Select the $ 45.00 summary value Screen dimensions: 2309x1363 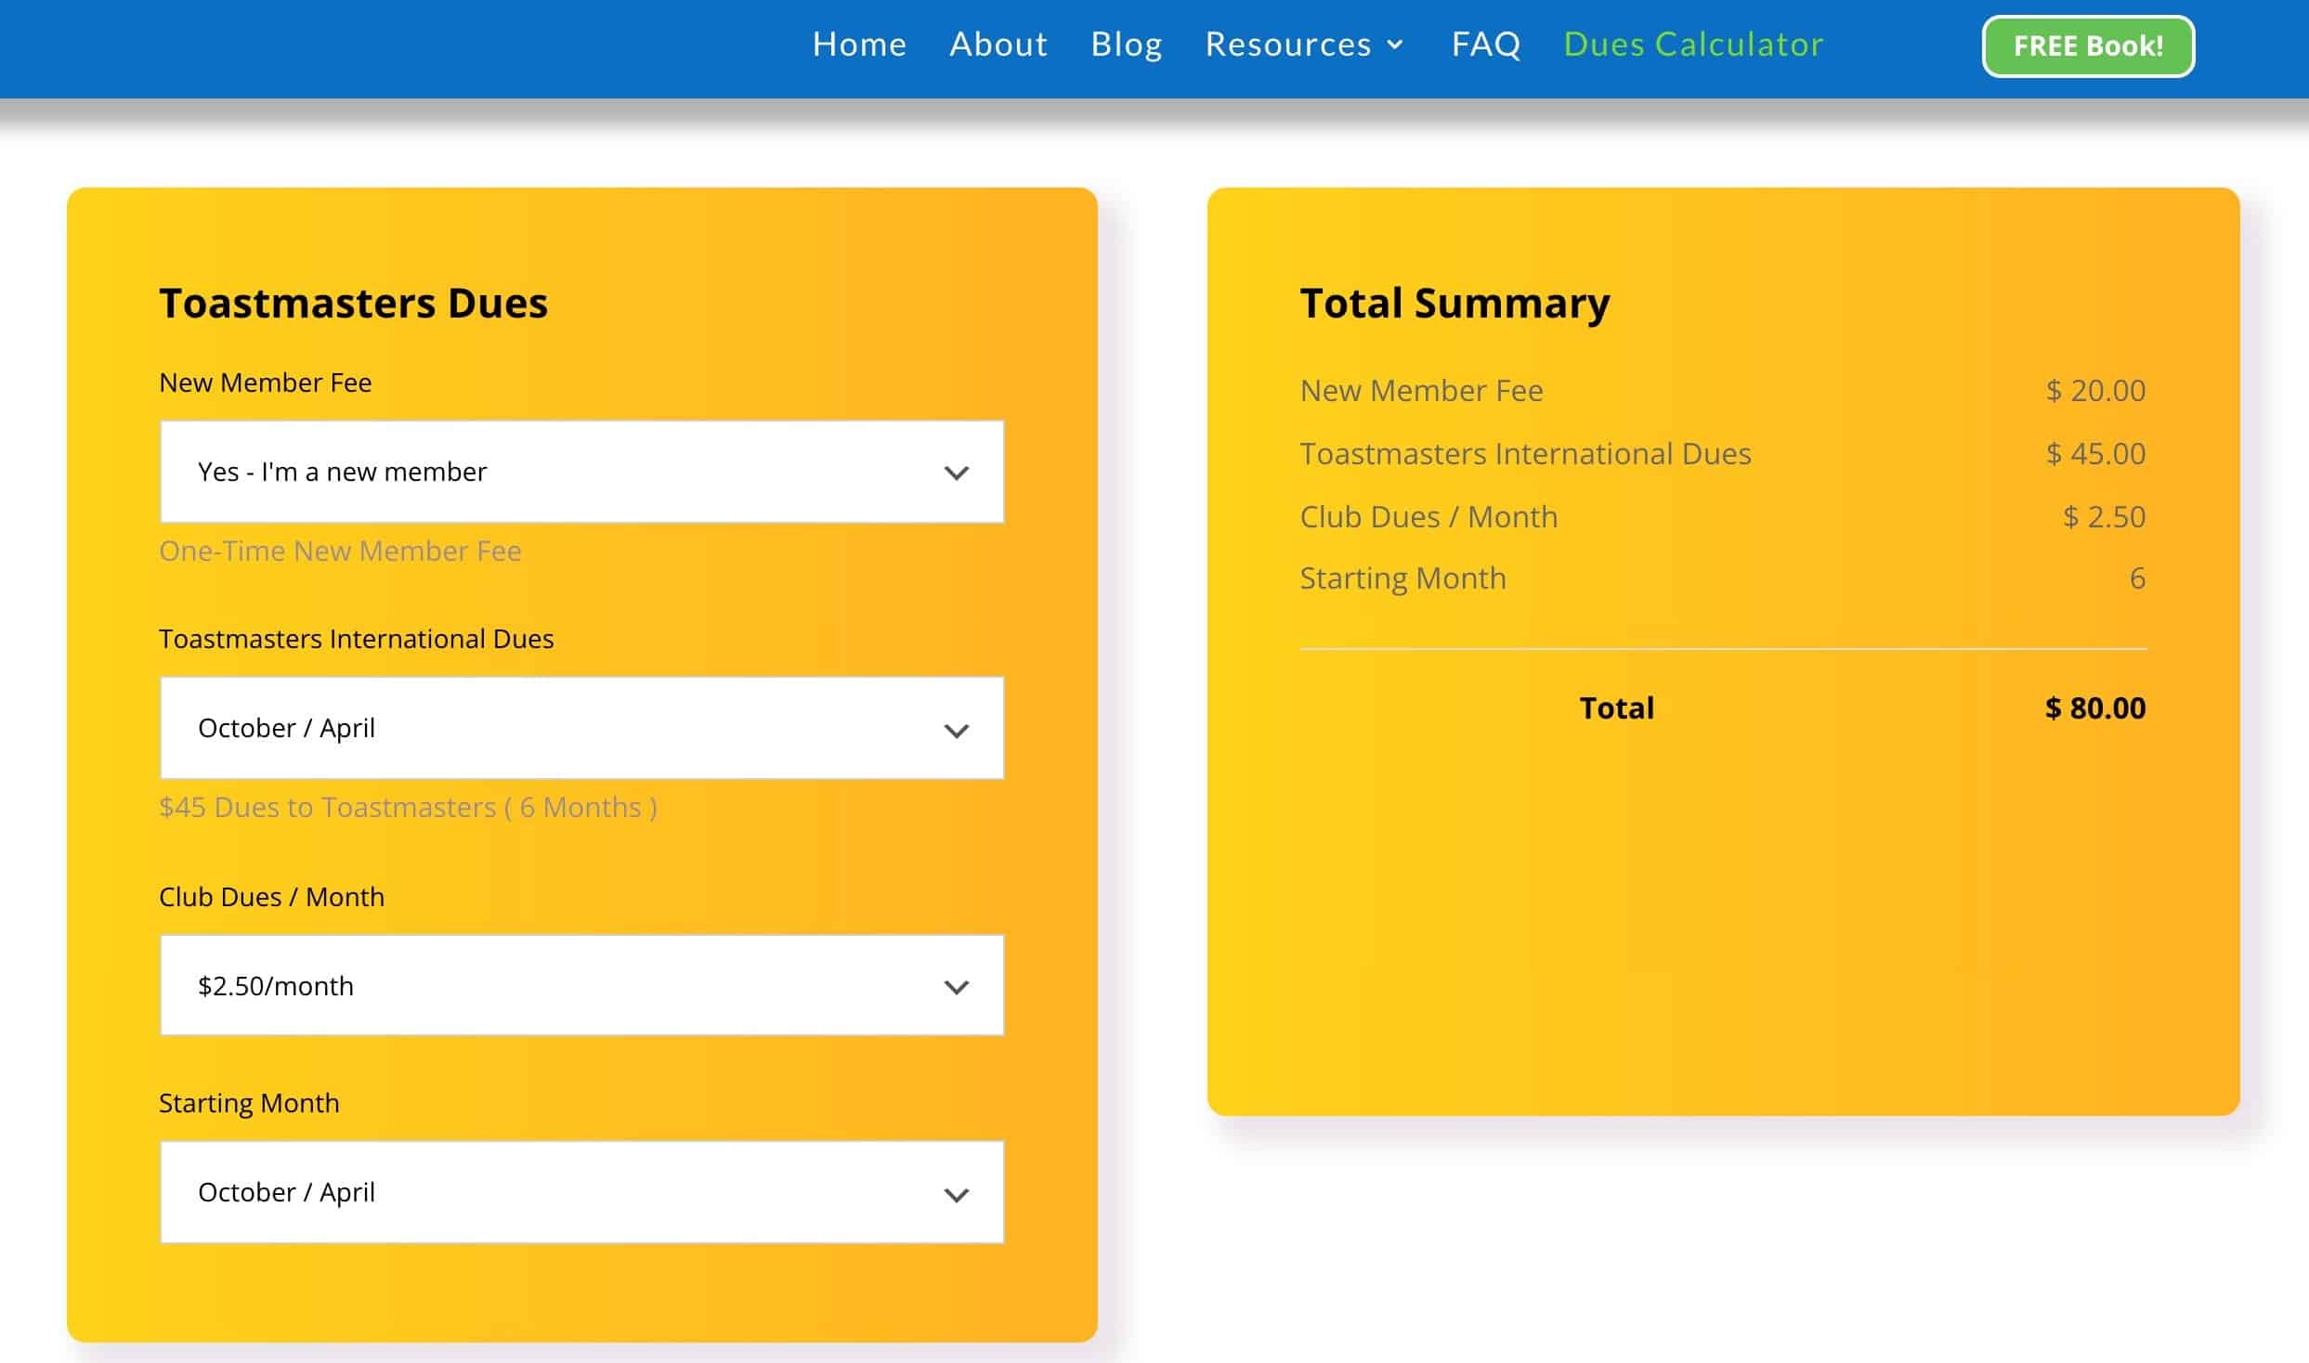2095,454
